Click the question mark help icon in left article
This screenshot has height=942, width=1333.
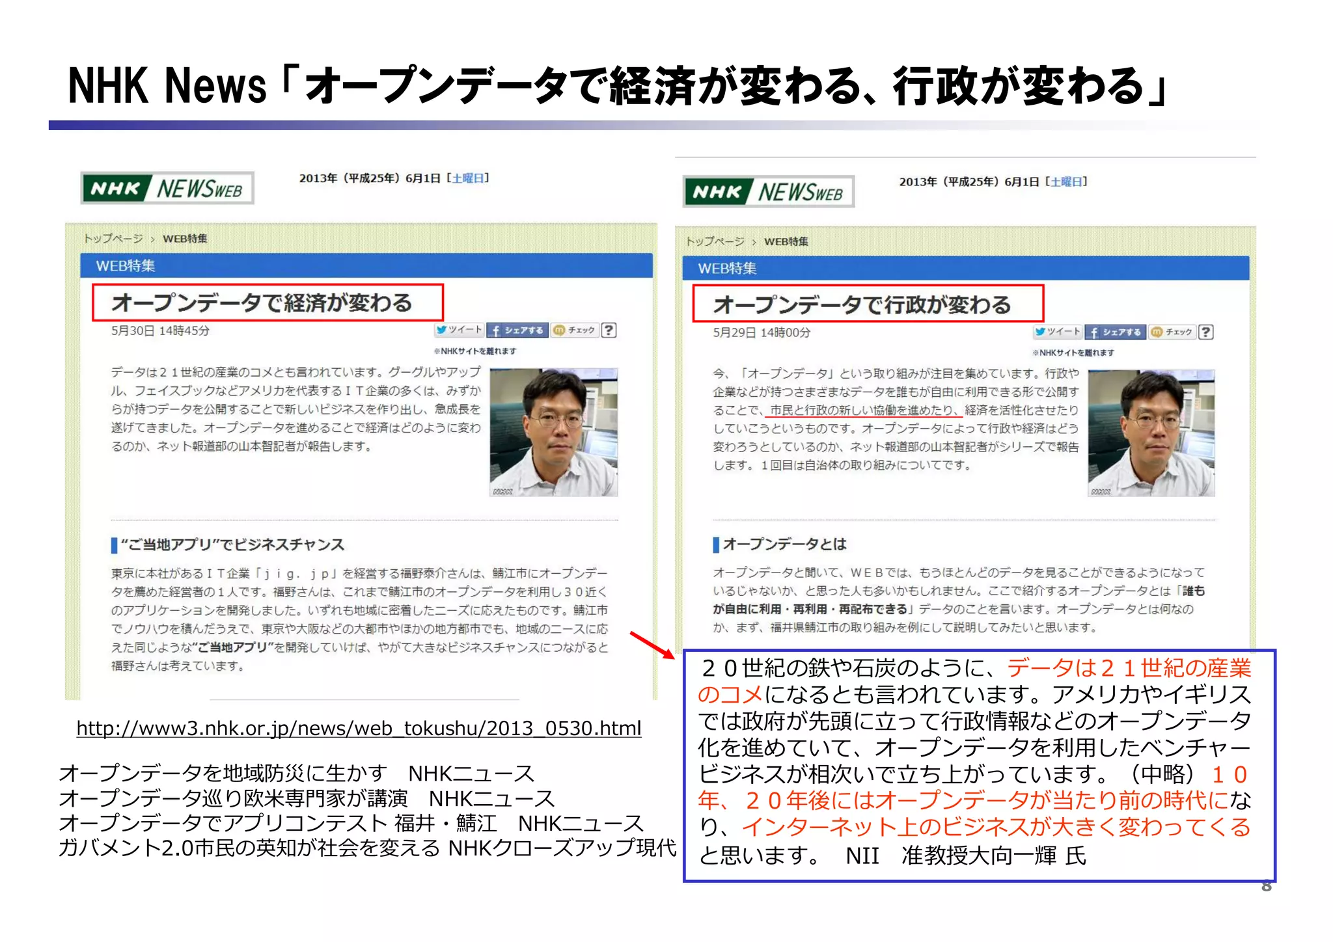pos(609,330)
